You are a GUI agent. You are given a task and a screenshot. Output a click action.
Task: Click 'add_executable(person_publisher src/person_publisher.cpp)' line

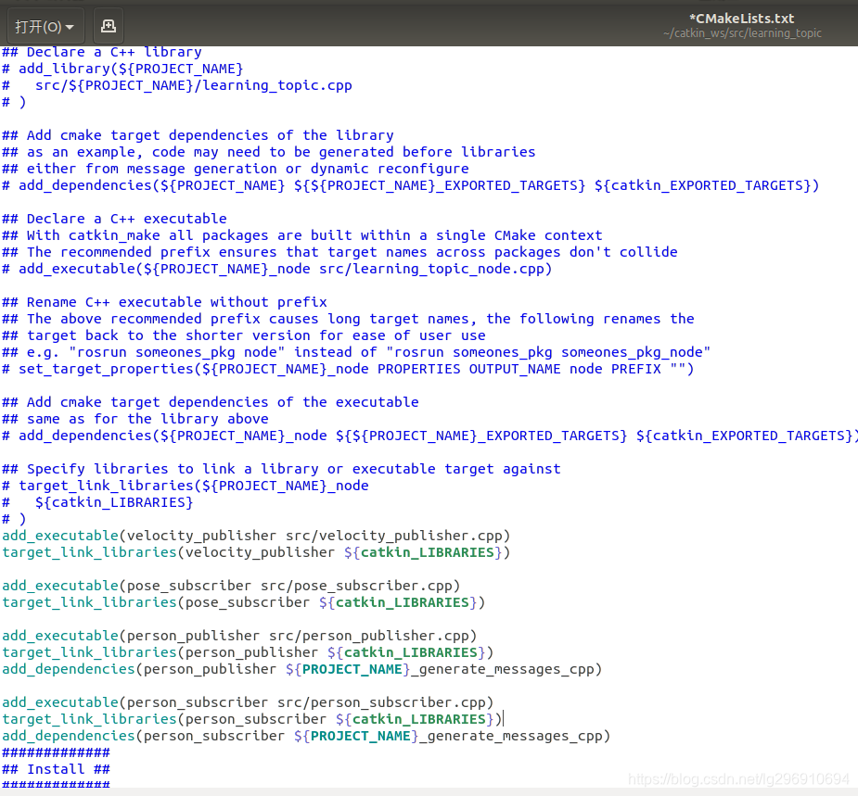239,636
